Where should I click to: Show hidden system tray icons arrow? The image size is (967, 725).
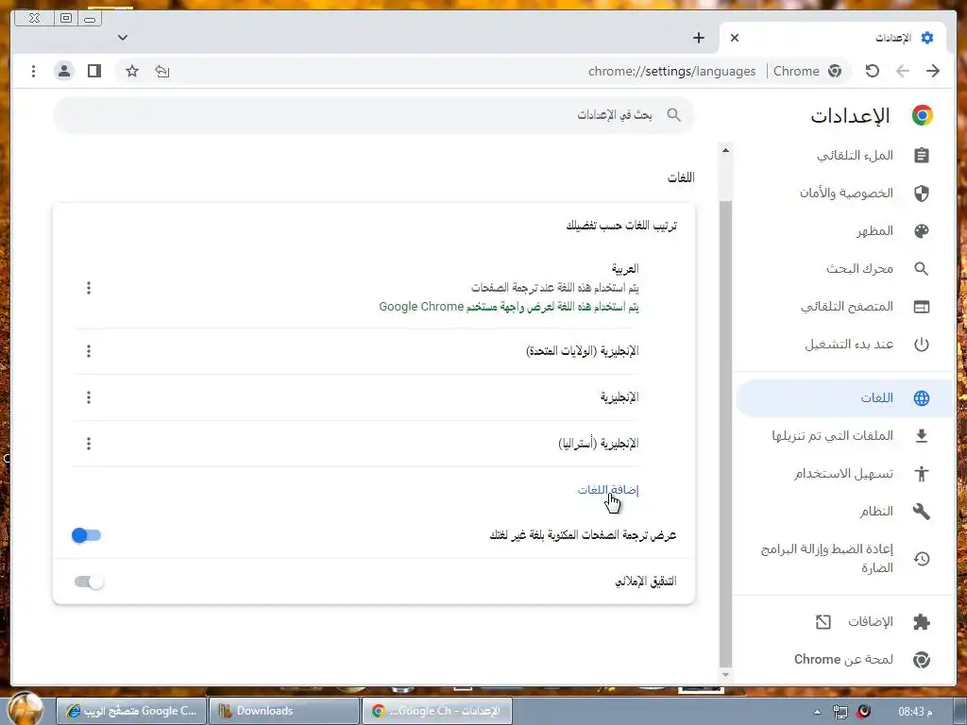(817, 712)
